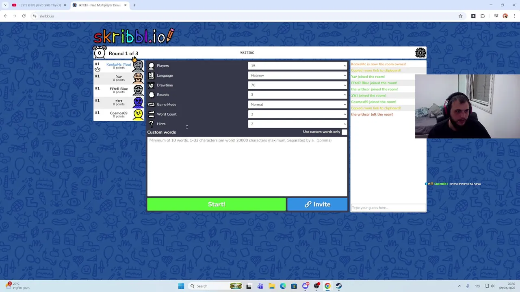Open the Chrome profile avatar
This screenshot has width=520, height=292.
505,16
